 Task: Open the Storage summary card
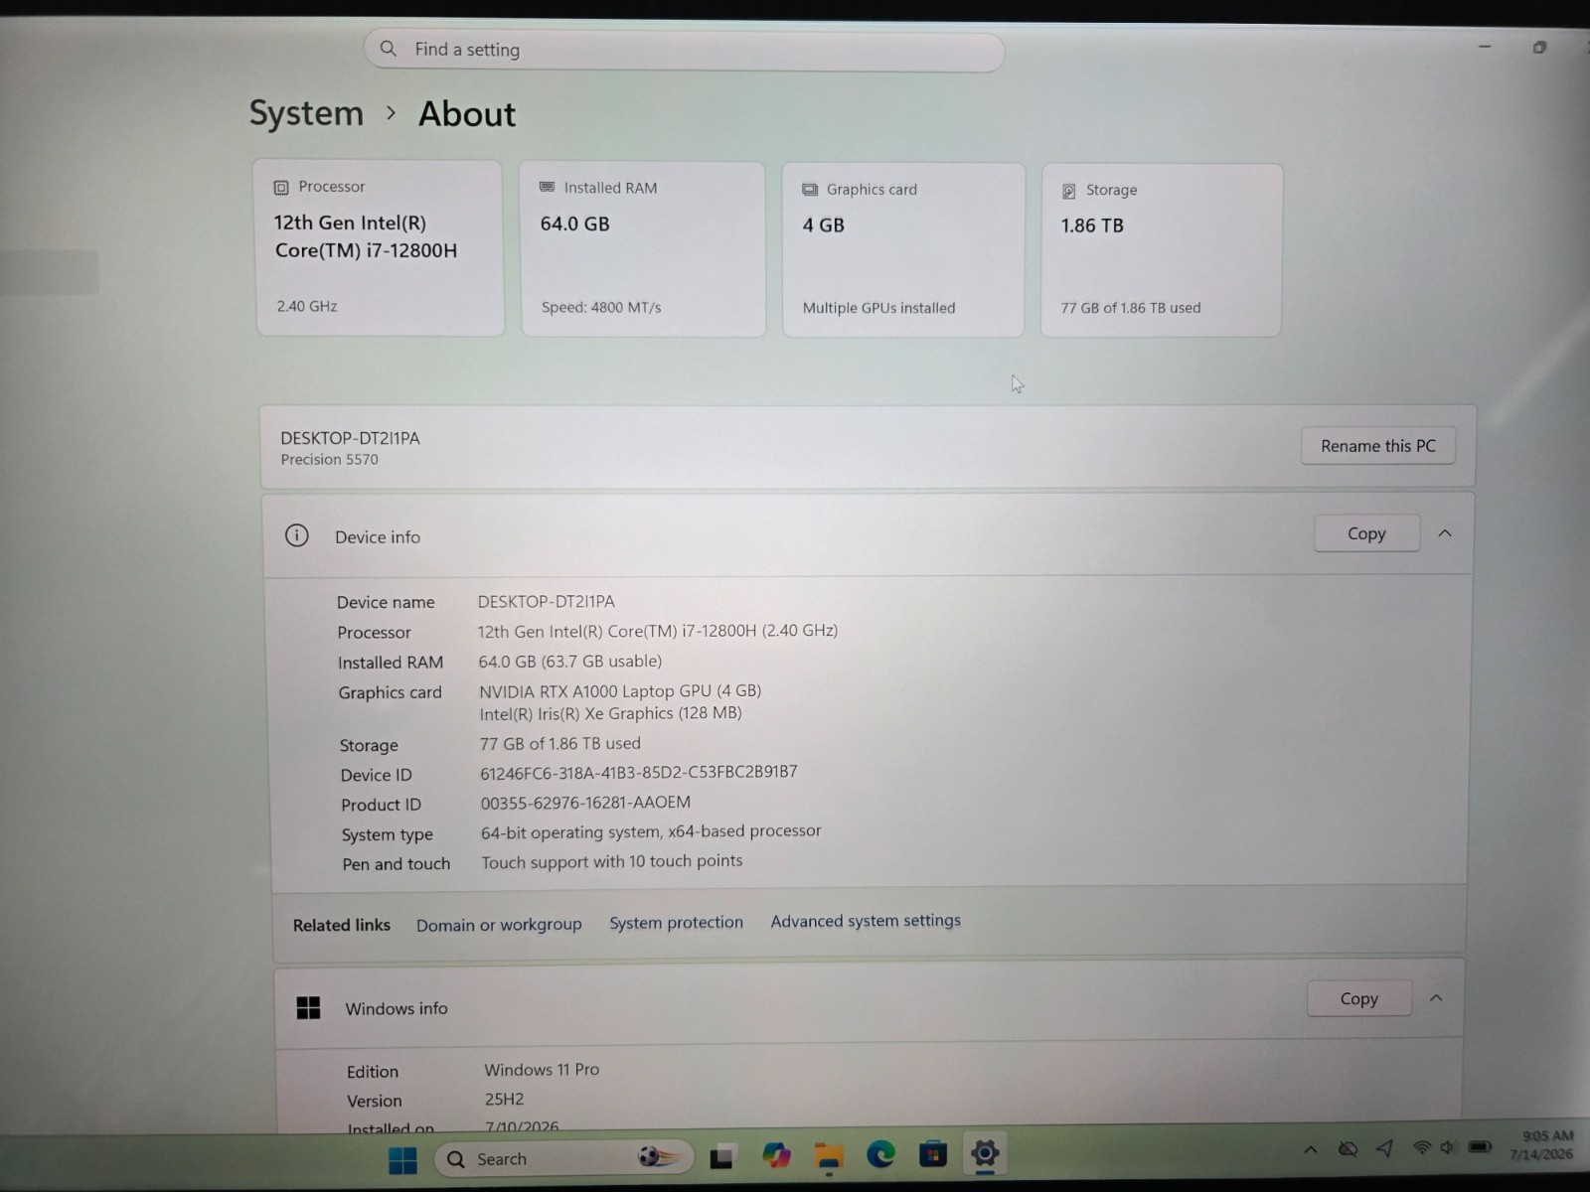click(x=1162, y=250)
